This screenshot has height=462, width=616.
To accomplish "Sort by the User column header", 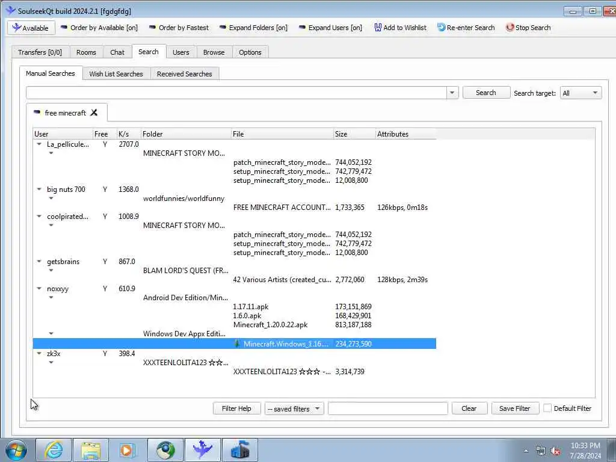I will coord(63,134).
